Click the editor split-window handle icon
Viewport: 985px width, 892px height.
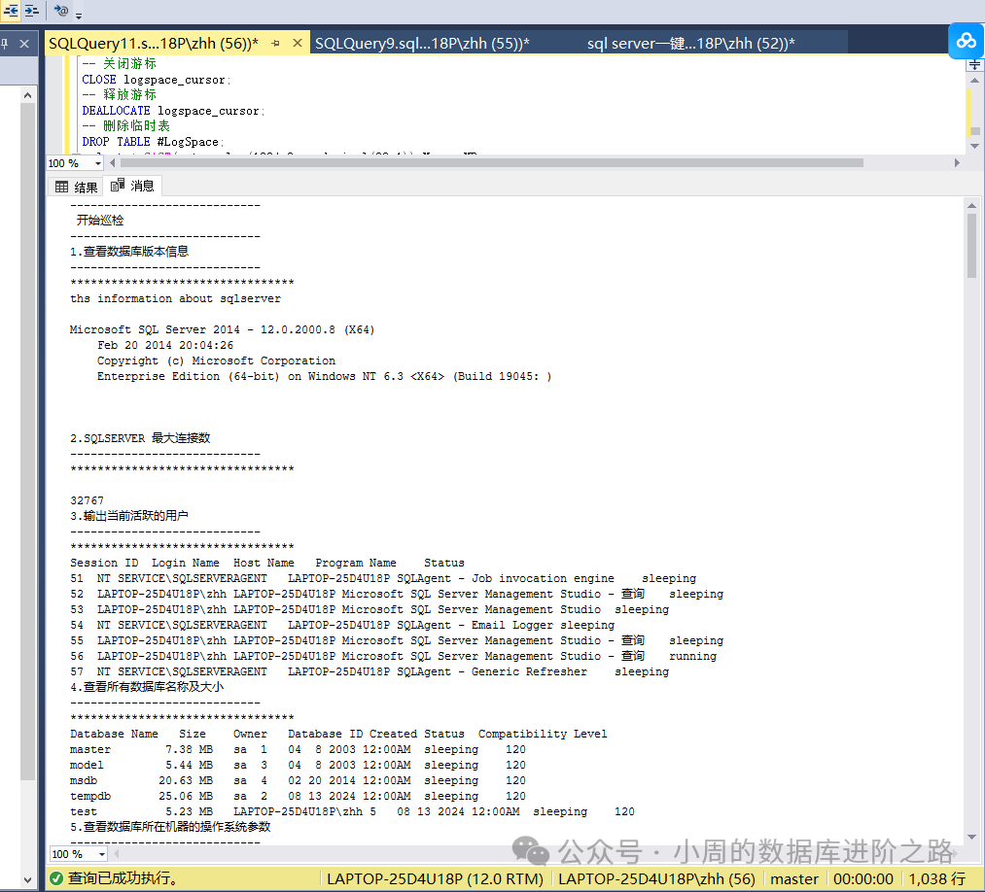[974, 65]
